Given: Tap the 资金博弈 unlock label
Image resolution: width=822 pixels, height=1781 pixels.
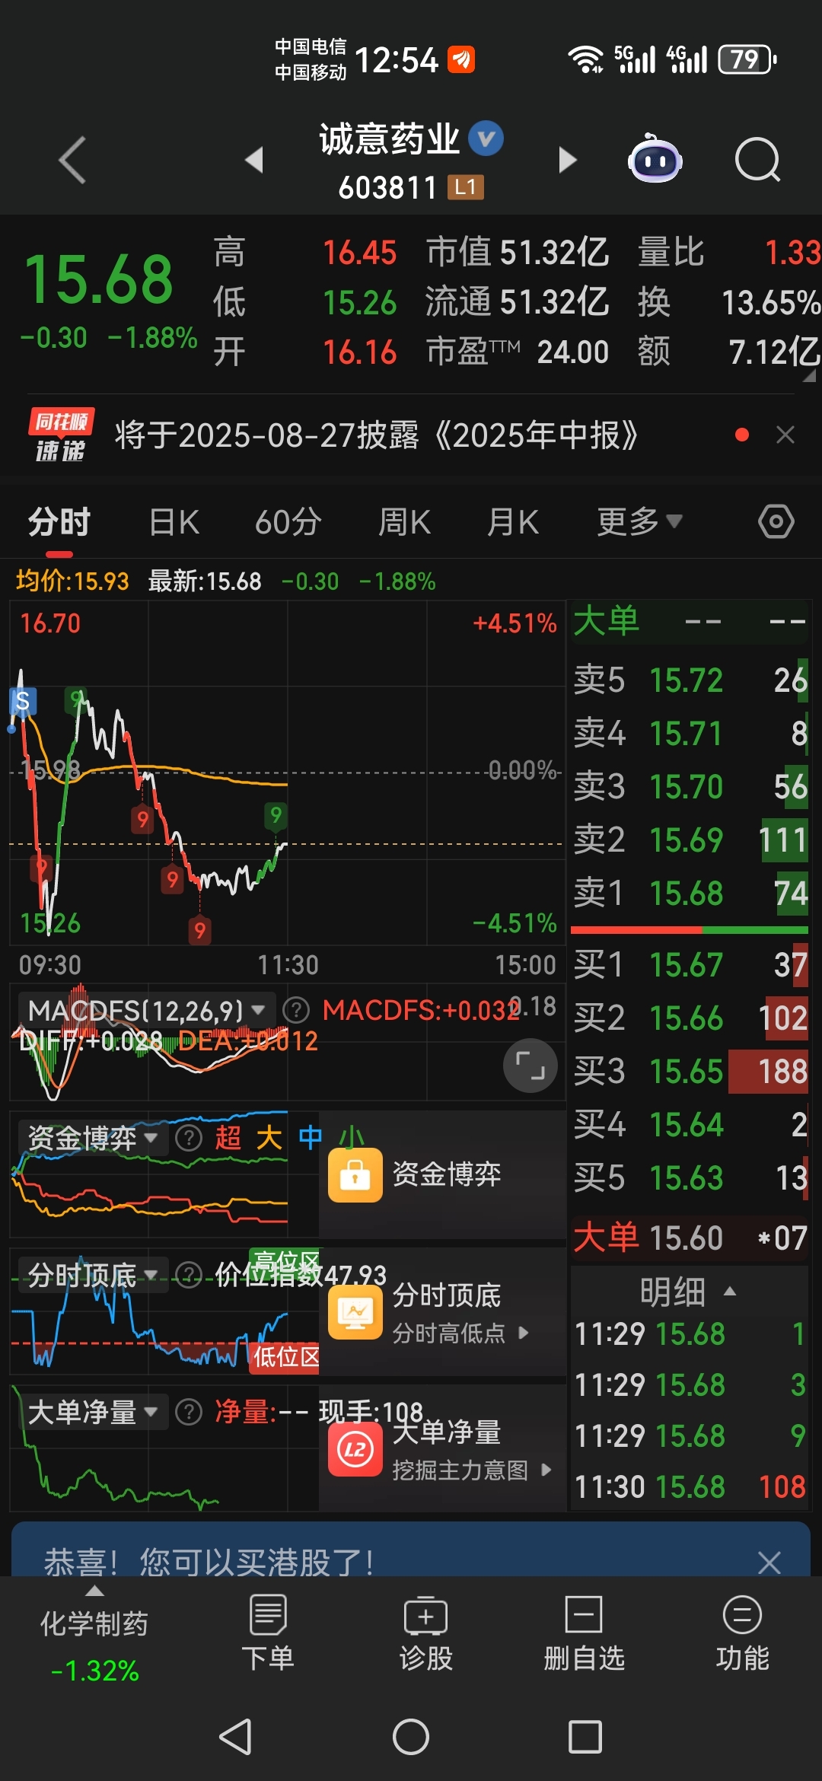Looking at the screenshot, I should 446,1174.
